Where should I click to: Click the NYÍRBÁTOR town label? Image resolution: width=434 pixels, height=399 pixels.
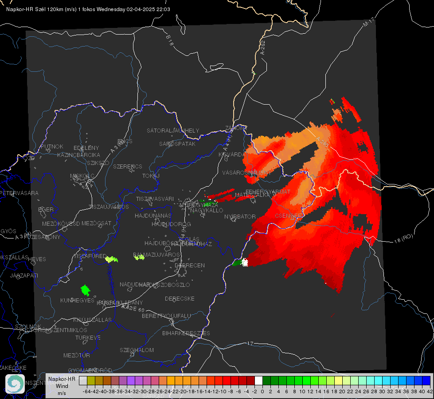tap(240, 216)
